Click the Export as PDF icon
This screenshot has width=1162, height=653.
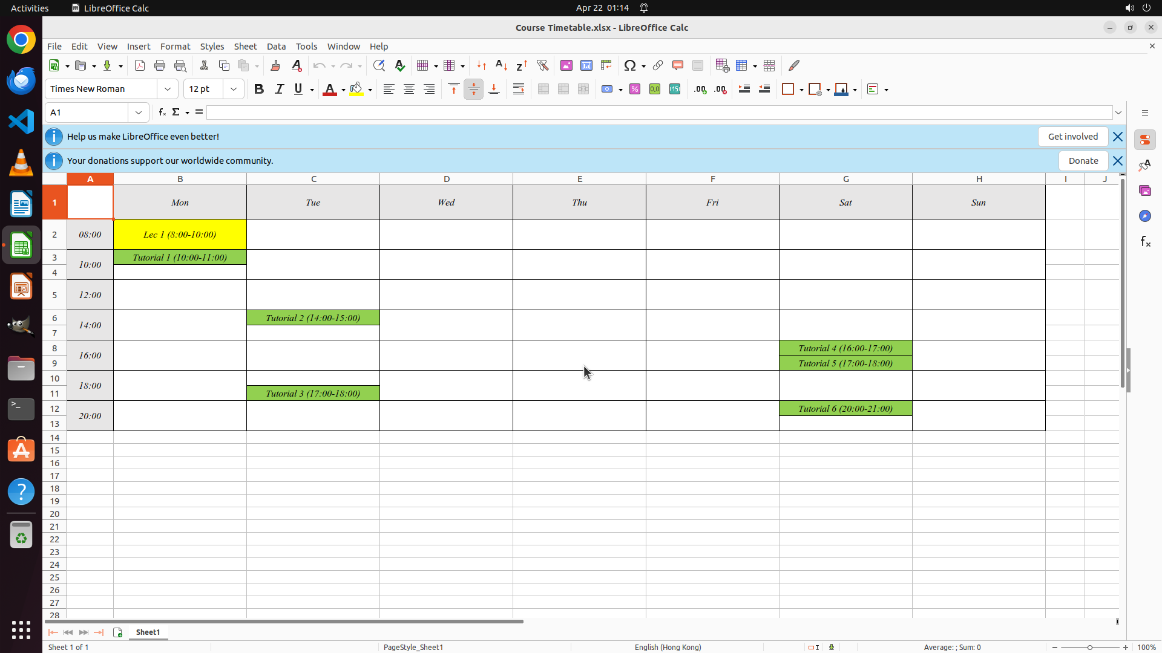[x=140, y=65]
